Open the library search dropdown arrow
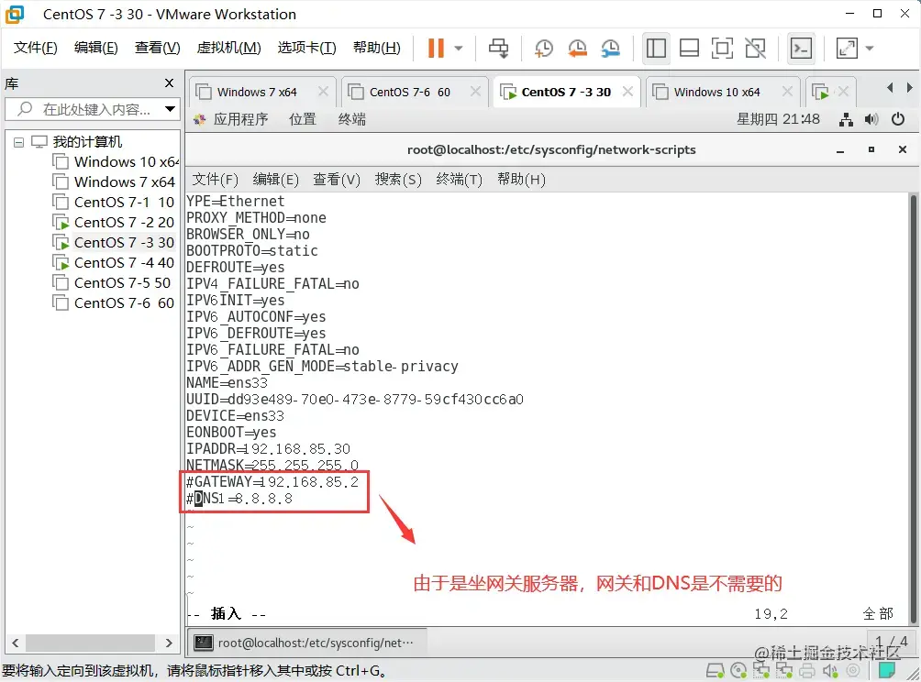921x682 pixels. pyautogui.click(x=170, y=109)
